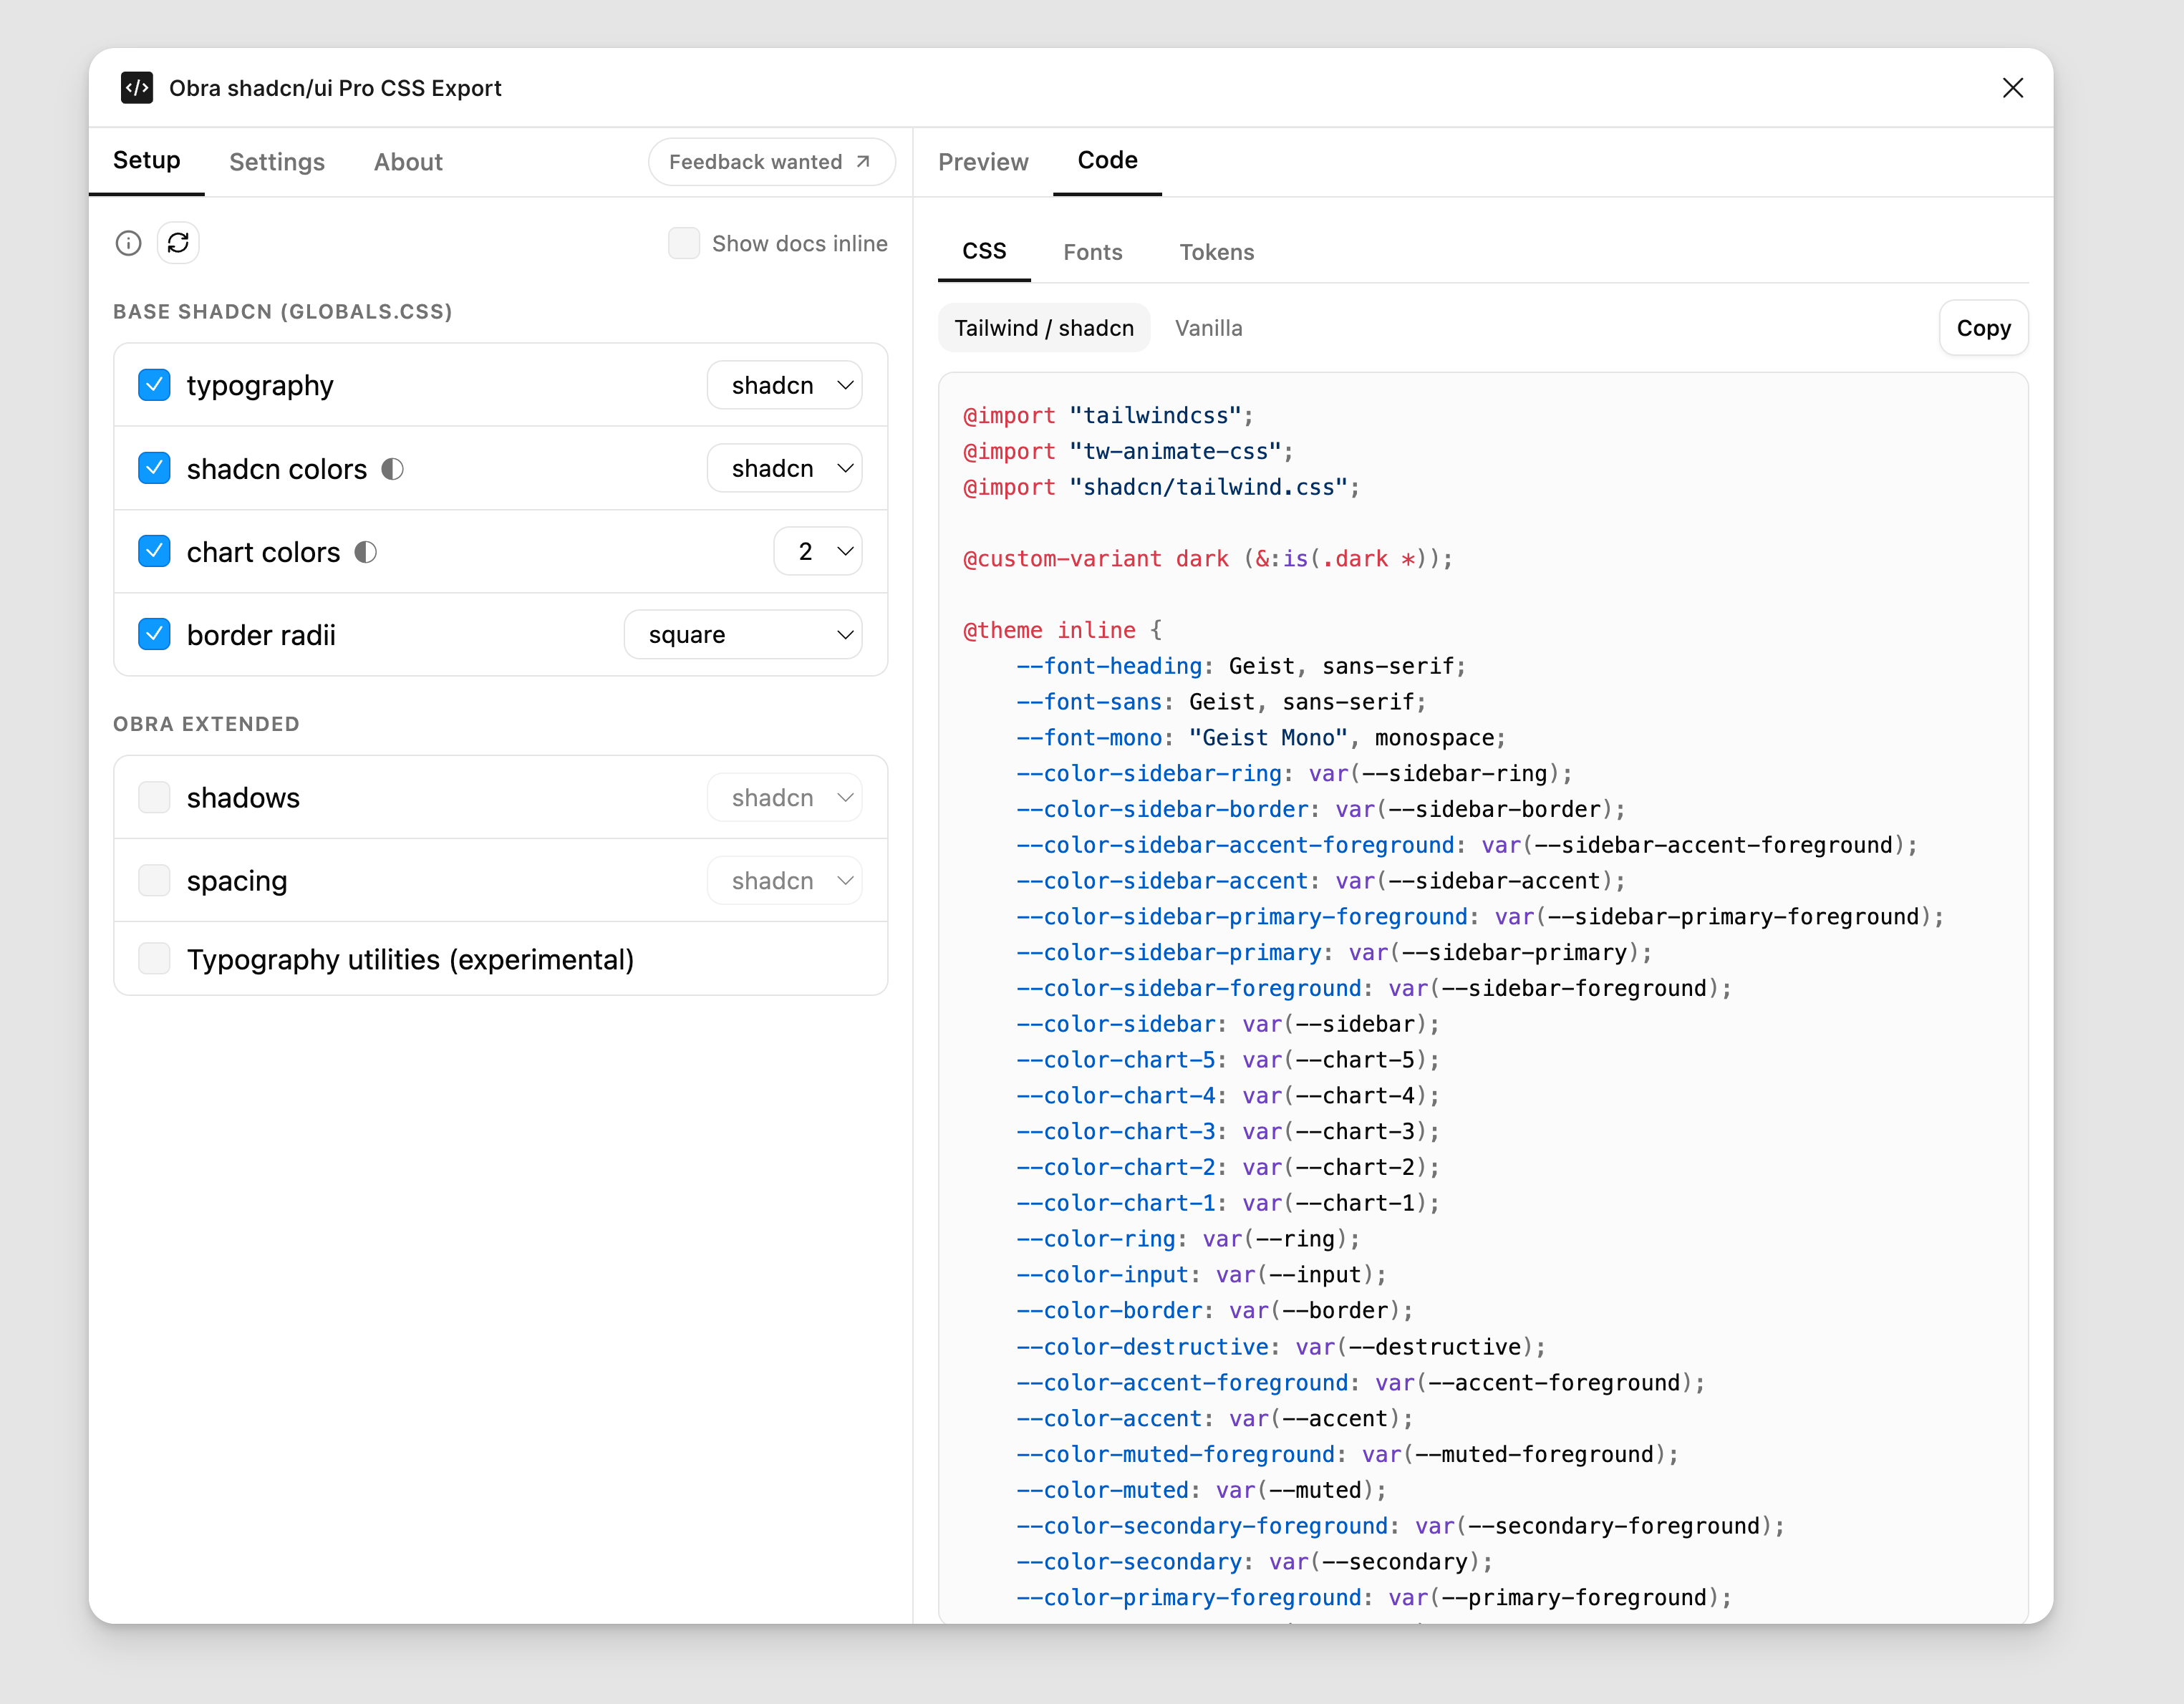This screenshot has height=1704, width=2184.
Task: Click the half-circle icon beside chart colors
Action: 366,552
